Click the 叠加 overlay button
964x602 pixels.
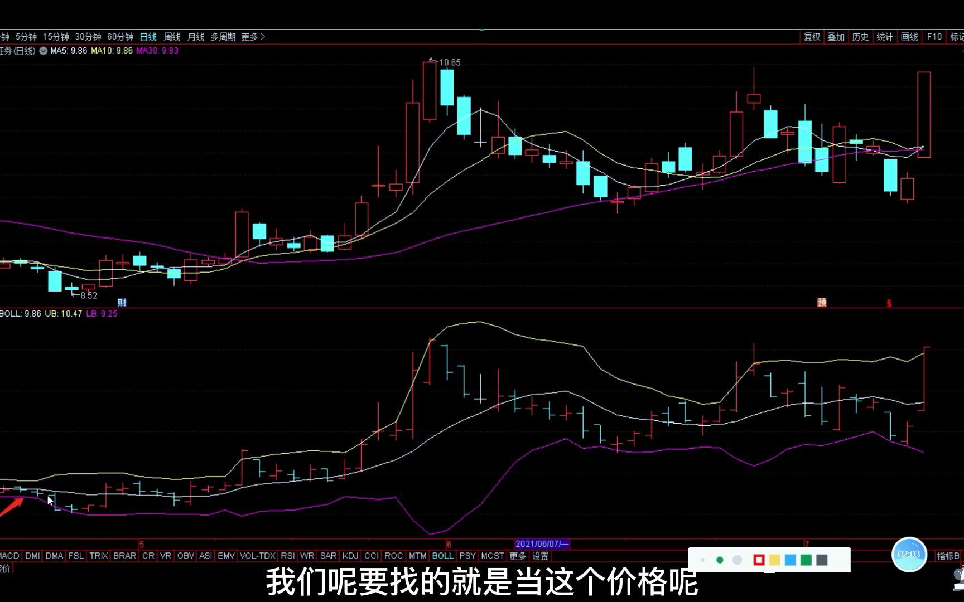pos(836,37)
